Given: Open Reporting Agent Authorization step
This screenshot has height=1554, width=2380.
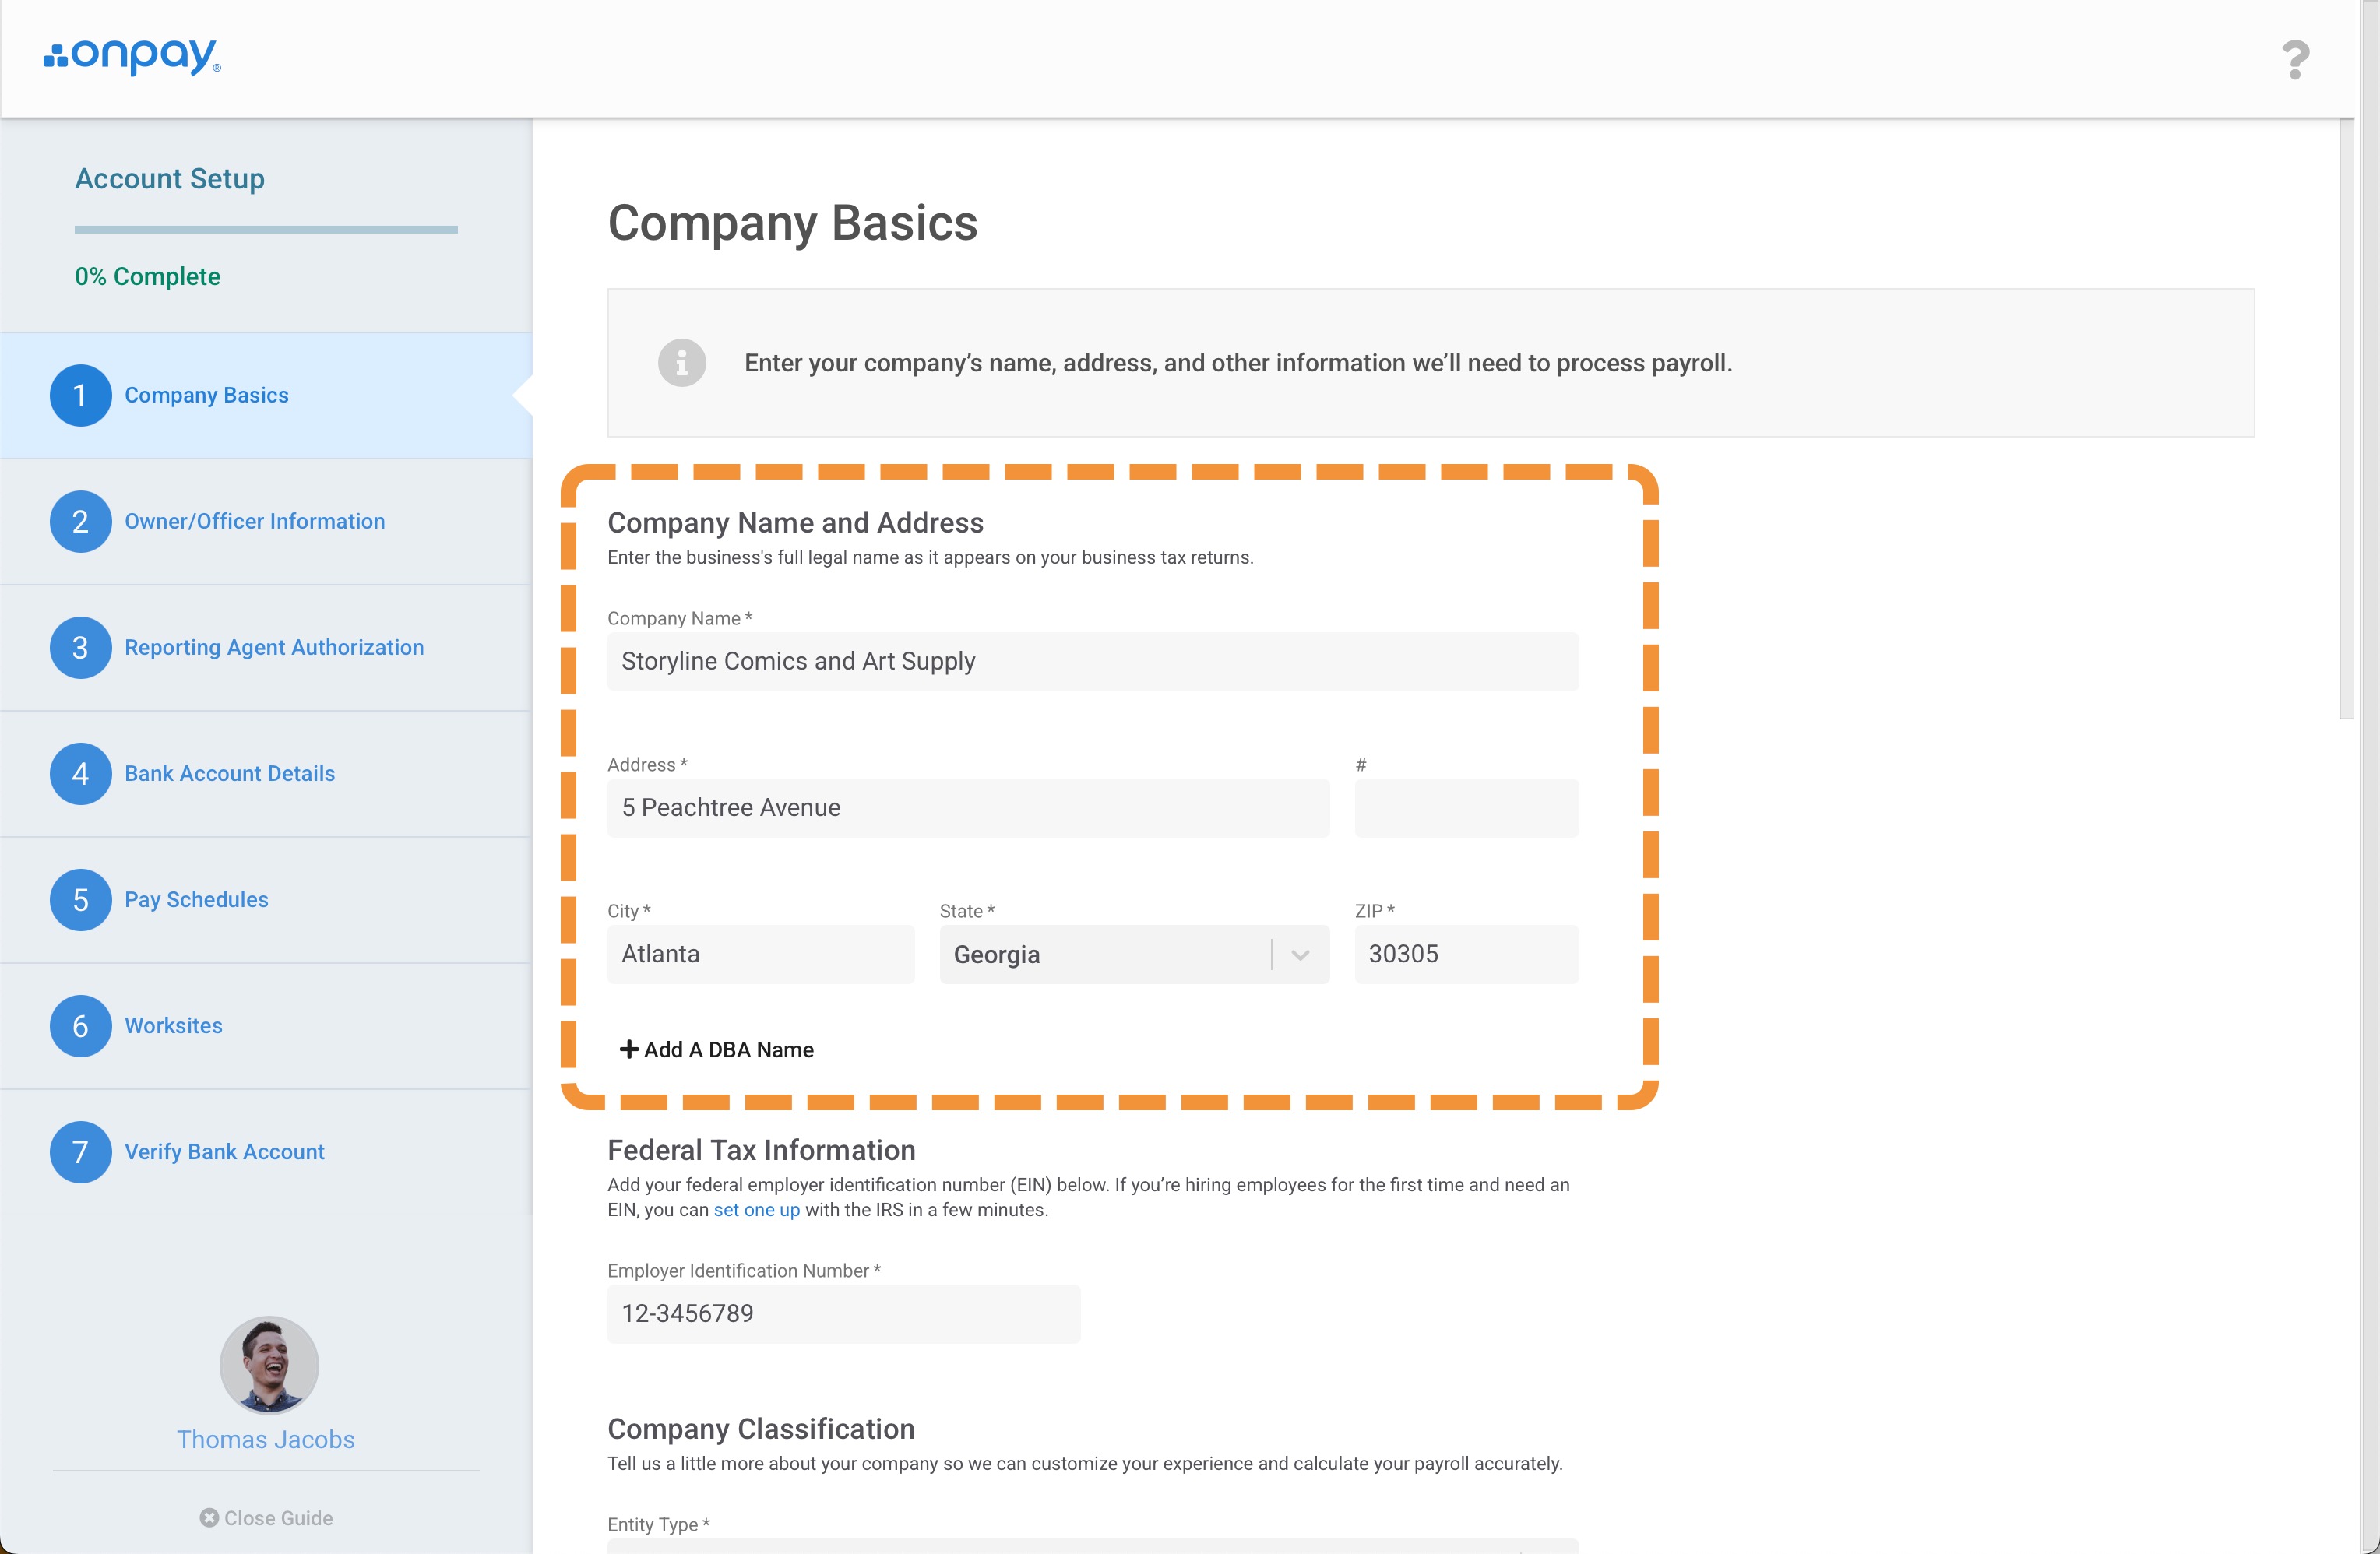Looking at the screenshot, I should tap(274, 647).
